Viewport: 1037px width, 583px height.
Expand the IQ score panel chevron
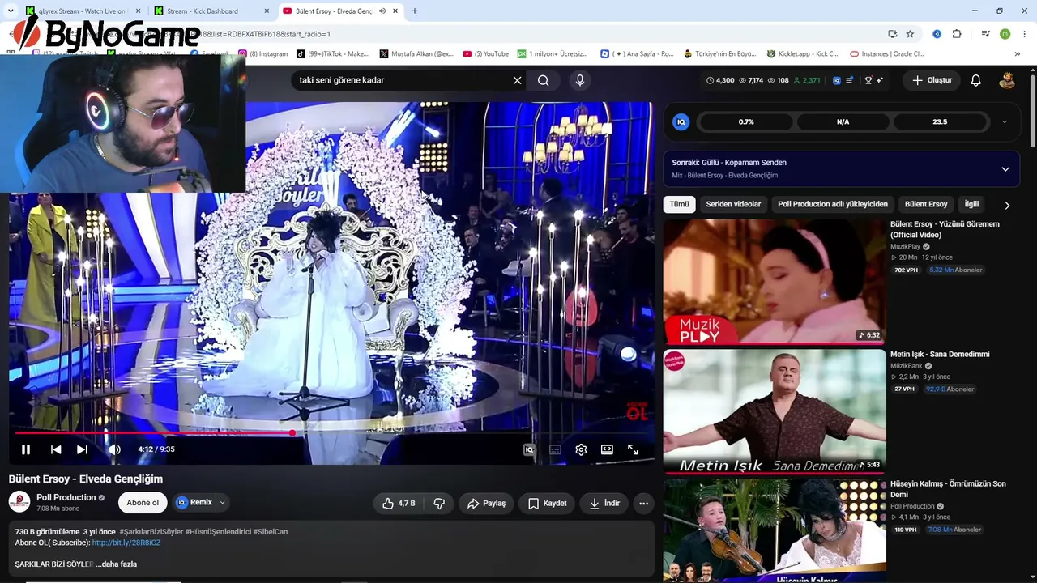1005,121
